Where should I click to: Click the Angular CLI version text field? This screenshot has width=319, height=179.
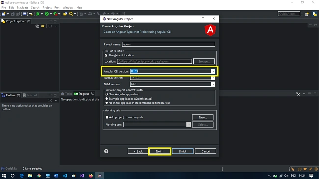[x=170, y=71]
